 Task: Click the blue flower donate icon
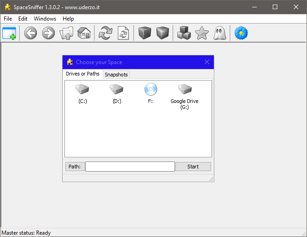tap(241, 33)
